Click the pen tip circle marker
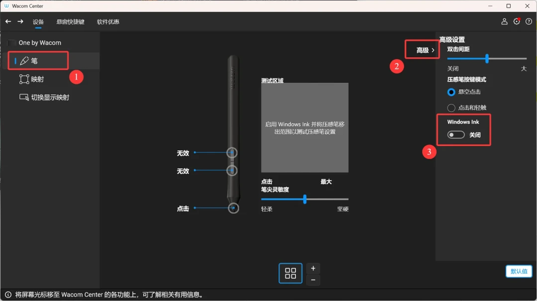The image size is (537, 301). tap(234, 208)
